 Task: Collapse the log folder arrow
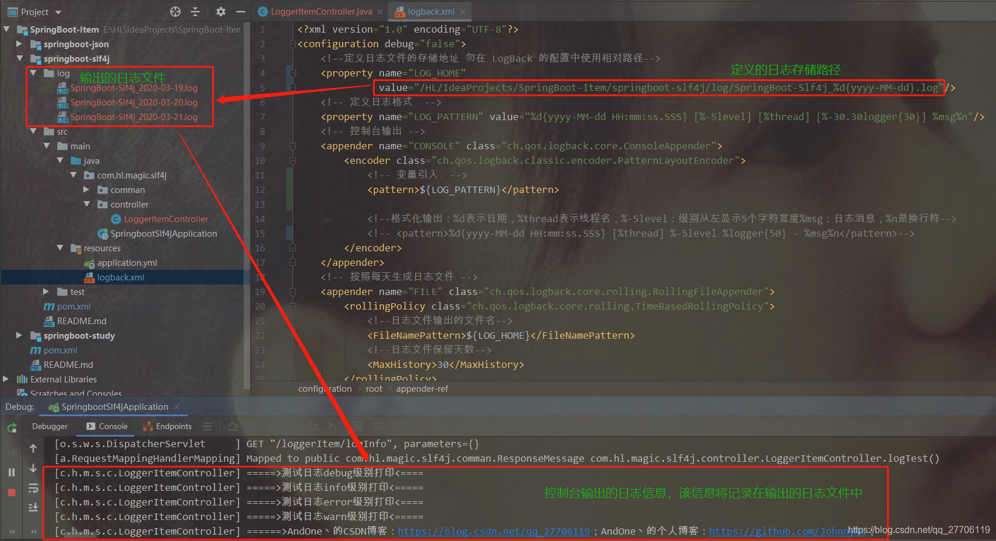click(x=33, y=73)
